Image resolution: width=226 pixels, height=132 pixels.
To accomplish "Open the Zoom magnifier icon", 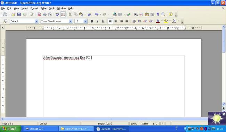I will click(163, 14).
